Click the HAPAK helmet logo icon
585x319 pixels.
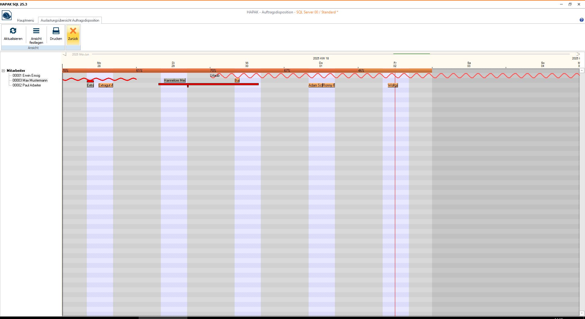[7, 15]
